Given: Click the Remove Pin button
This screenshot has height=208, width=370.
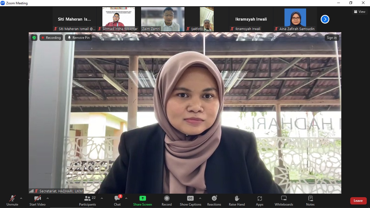Looking at the screenshot, I should 78,38.
